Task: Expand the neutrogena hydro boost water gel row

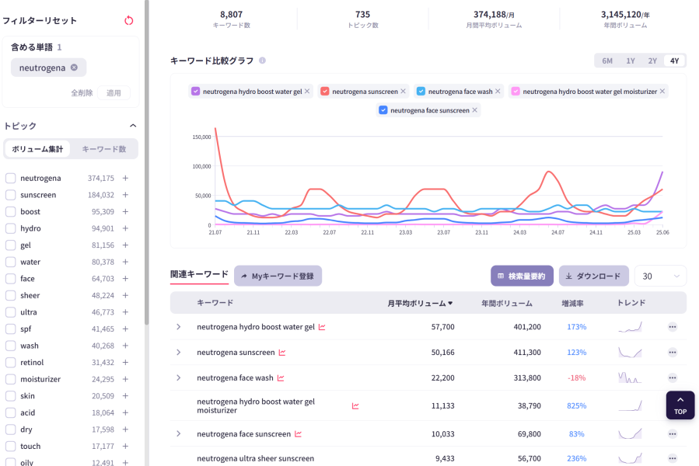Action: click(x=179, y=327)
